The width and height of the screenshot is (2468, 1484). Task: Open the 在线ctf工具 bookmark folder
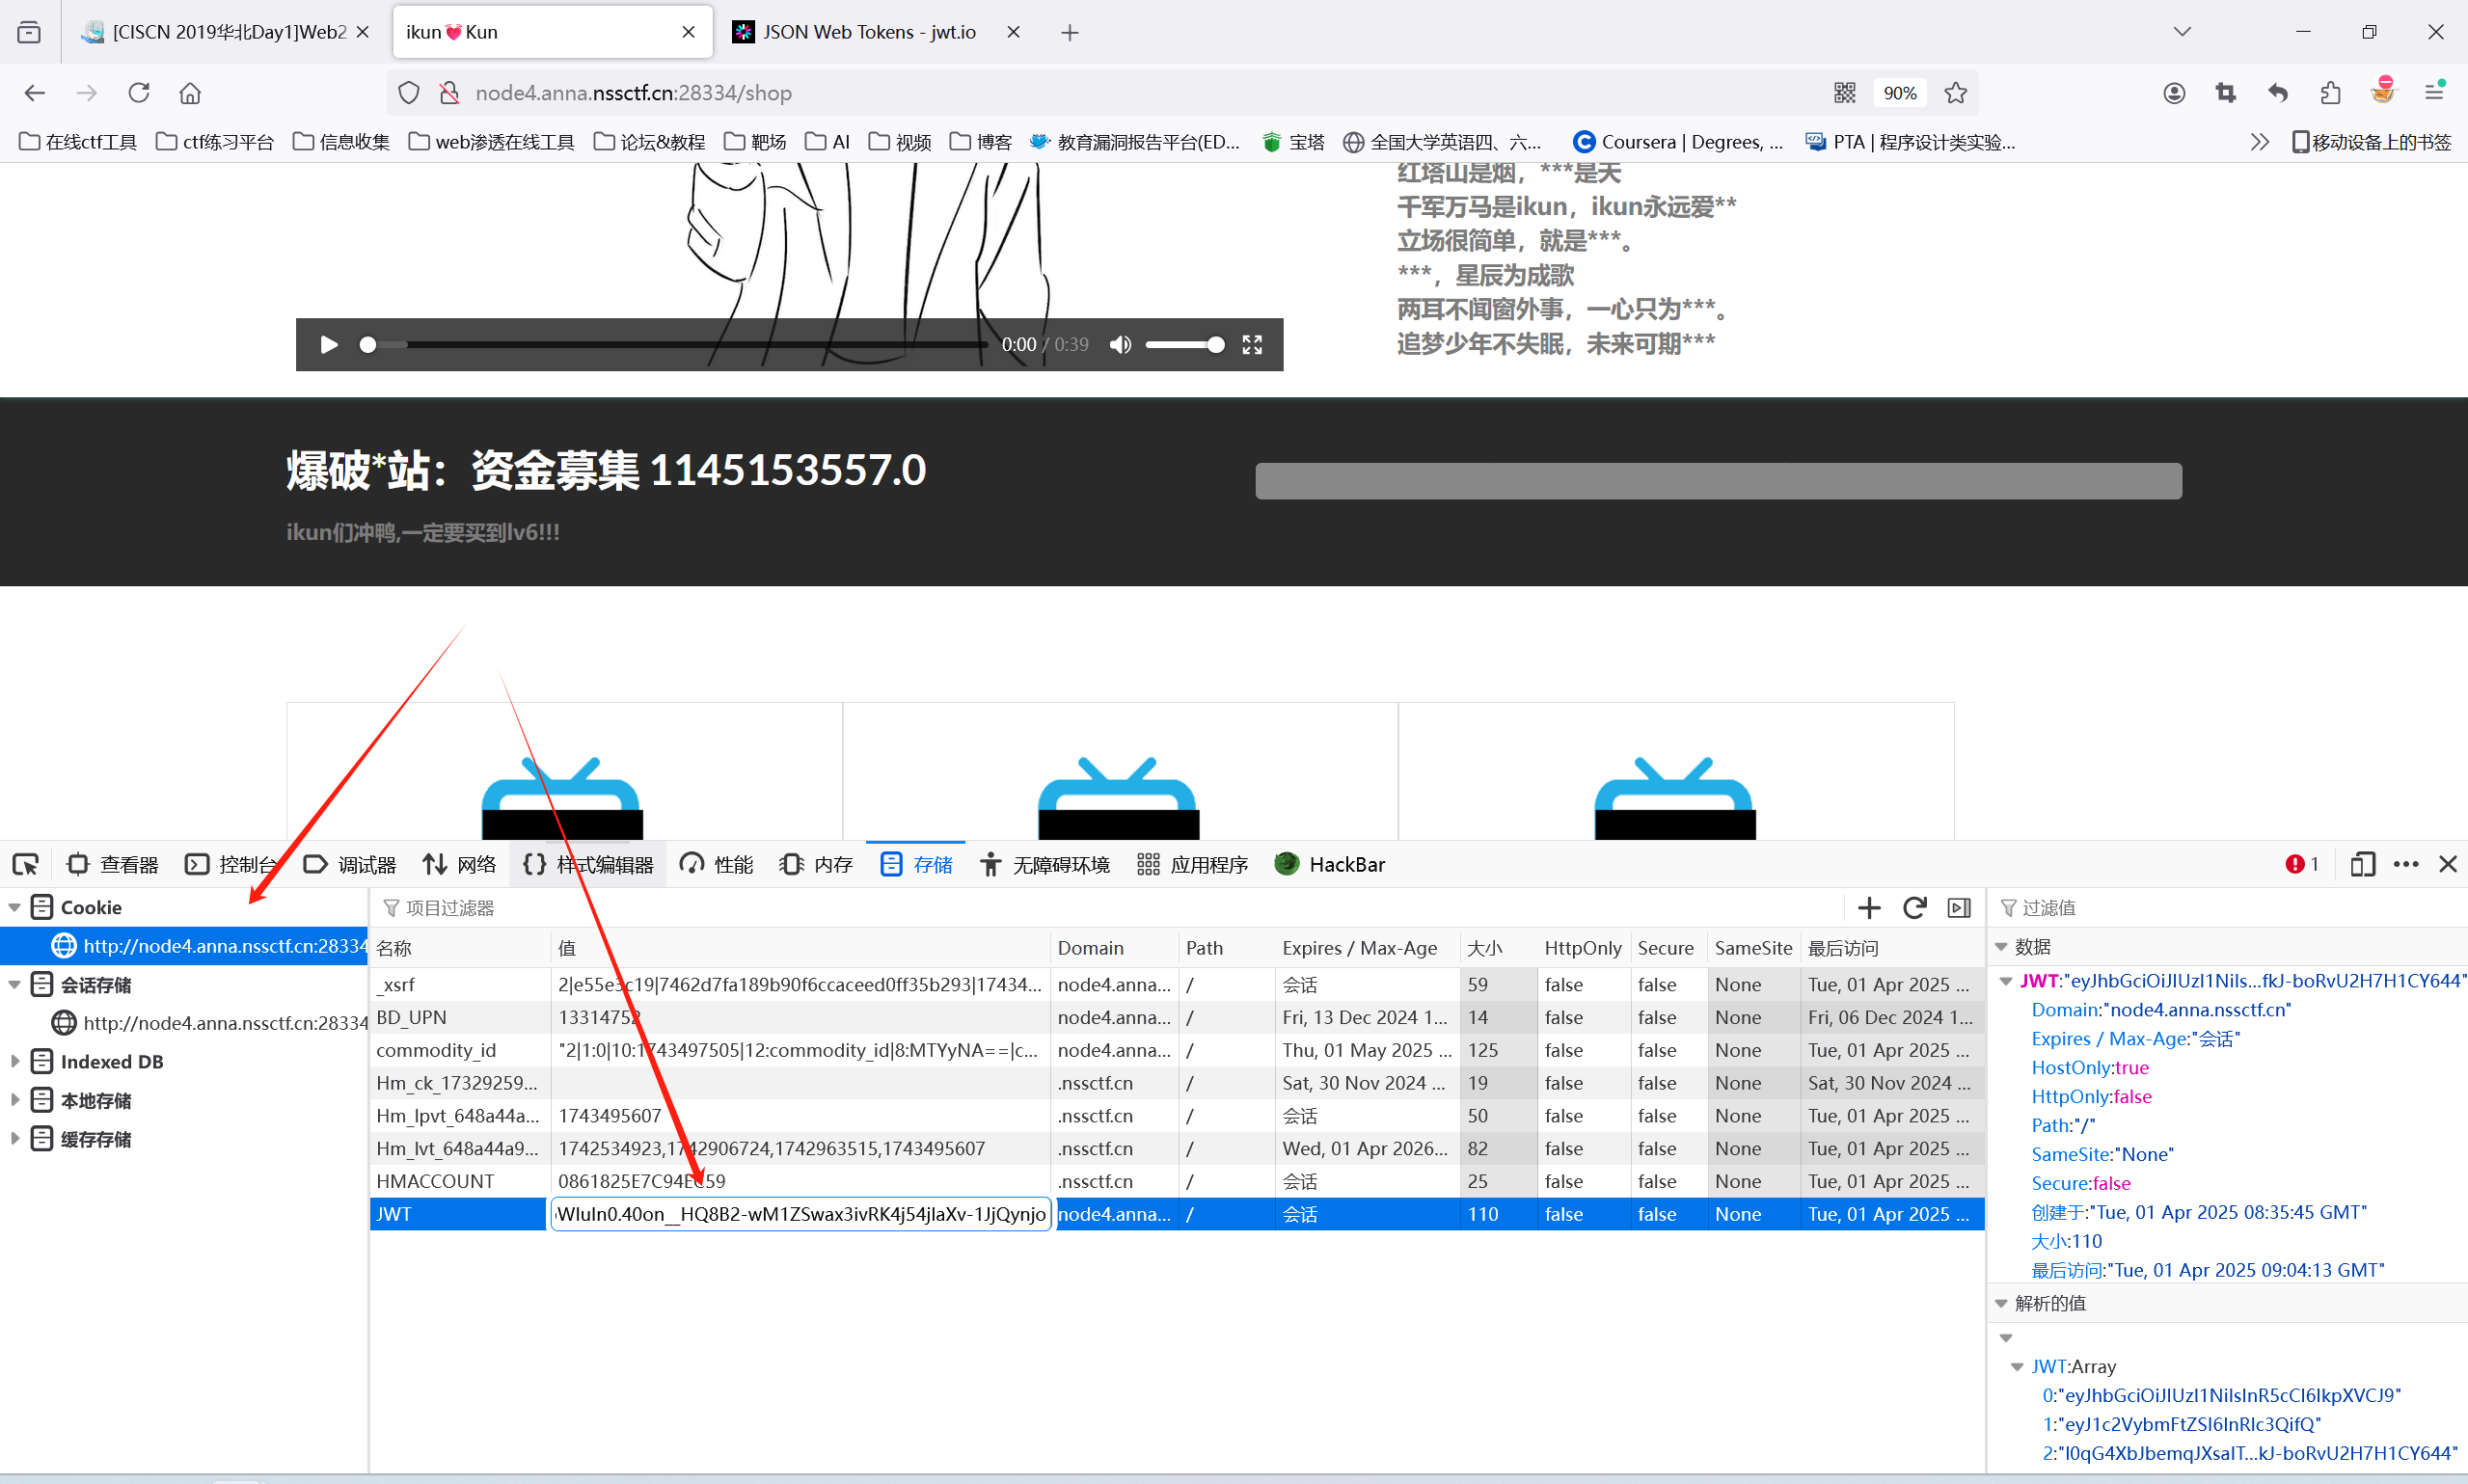click(78, 142)
